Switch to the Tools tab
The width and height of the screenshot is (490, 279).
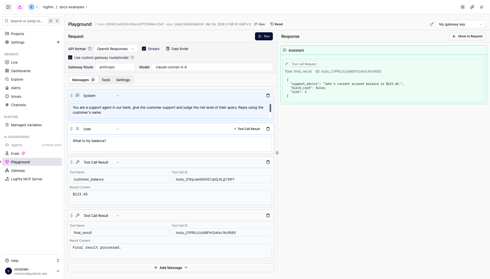106,80
